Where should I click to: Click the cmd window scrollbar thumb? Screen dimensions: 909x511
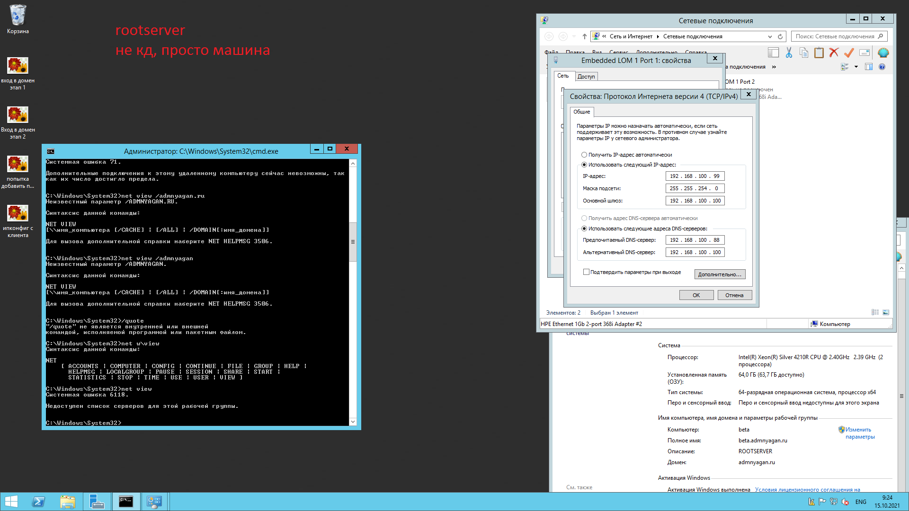[x=353, y=242]
